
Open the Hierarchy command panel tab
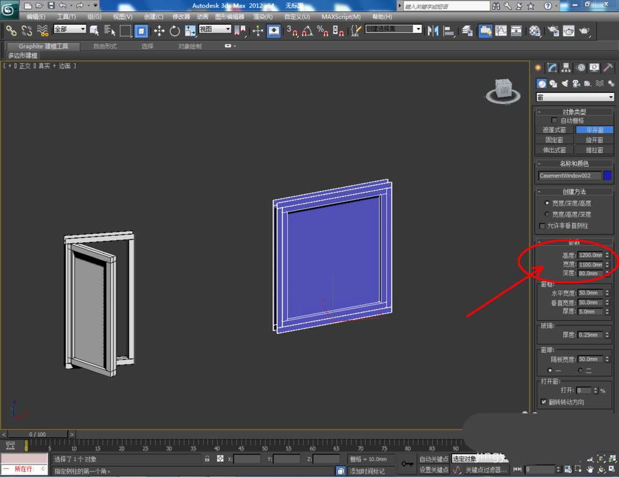pos(566,68)
